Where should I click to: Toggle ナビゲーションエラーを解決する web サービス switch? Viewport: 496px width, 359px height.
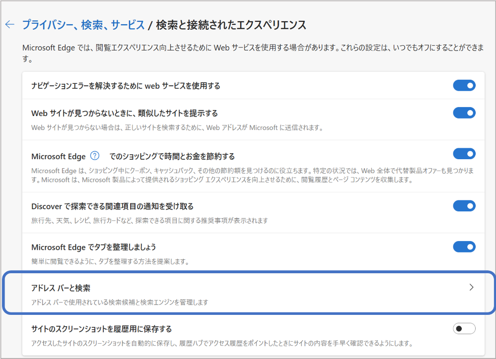click(x=464, y=85)
